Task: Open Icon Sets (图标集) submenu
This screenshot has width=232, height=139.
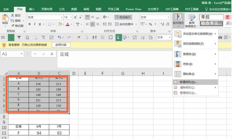Action: (x=195, y=74)
